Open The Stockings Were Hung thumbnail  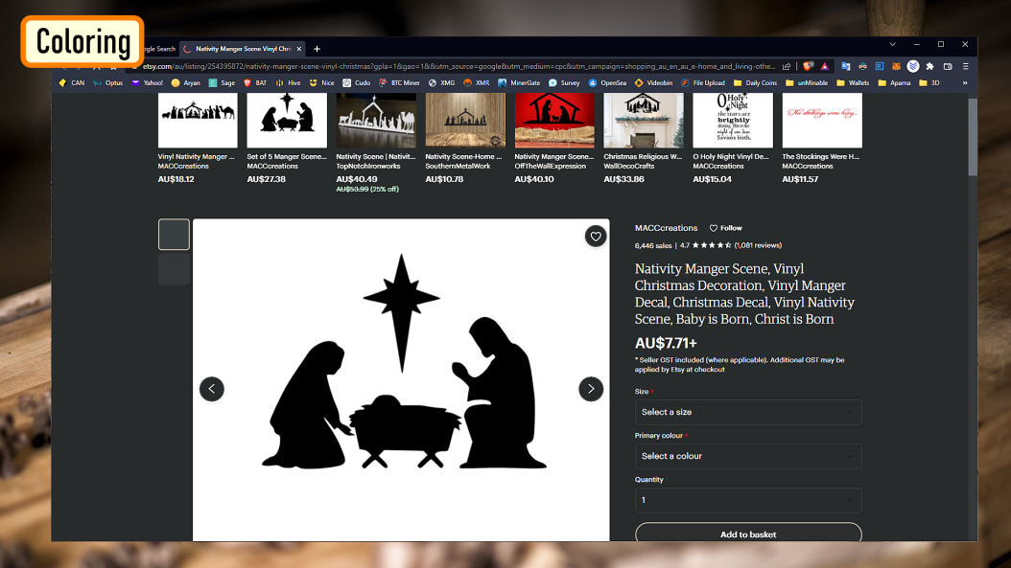(822, 120)
